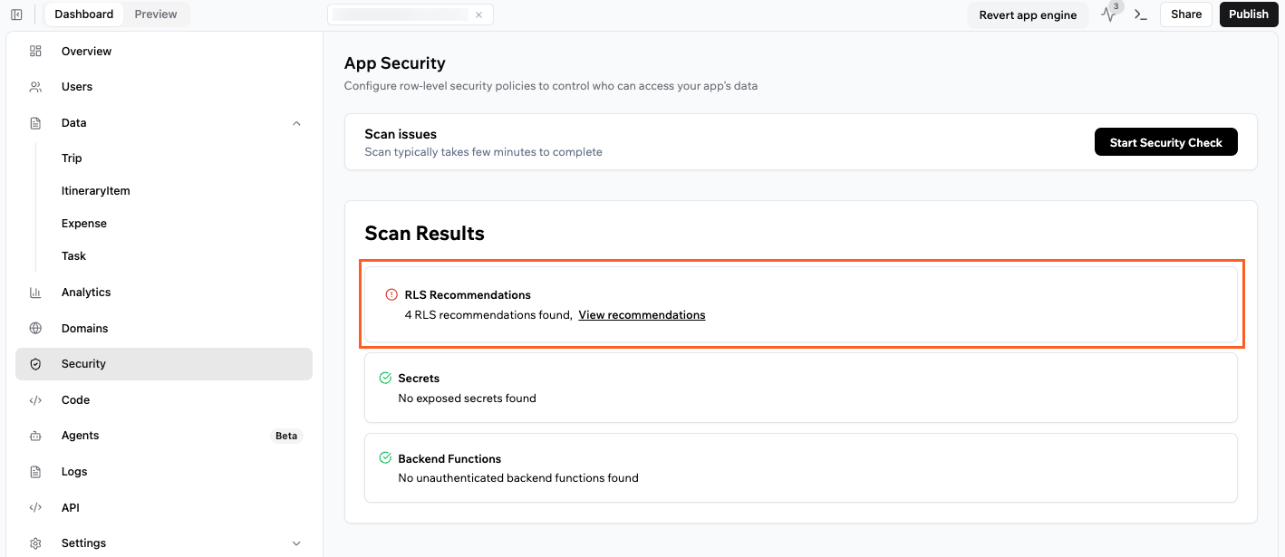This screenshot has width=1285, height=557.
Task: View the Logs document icon
Action: click(x=35, y=471)
